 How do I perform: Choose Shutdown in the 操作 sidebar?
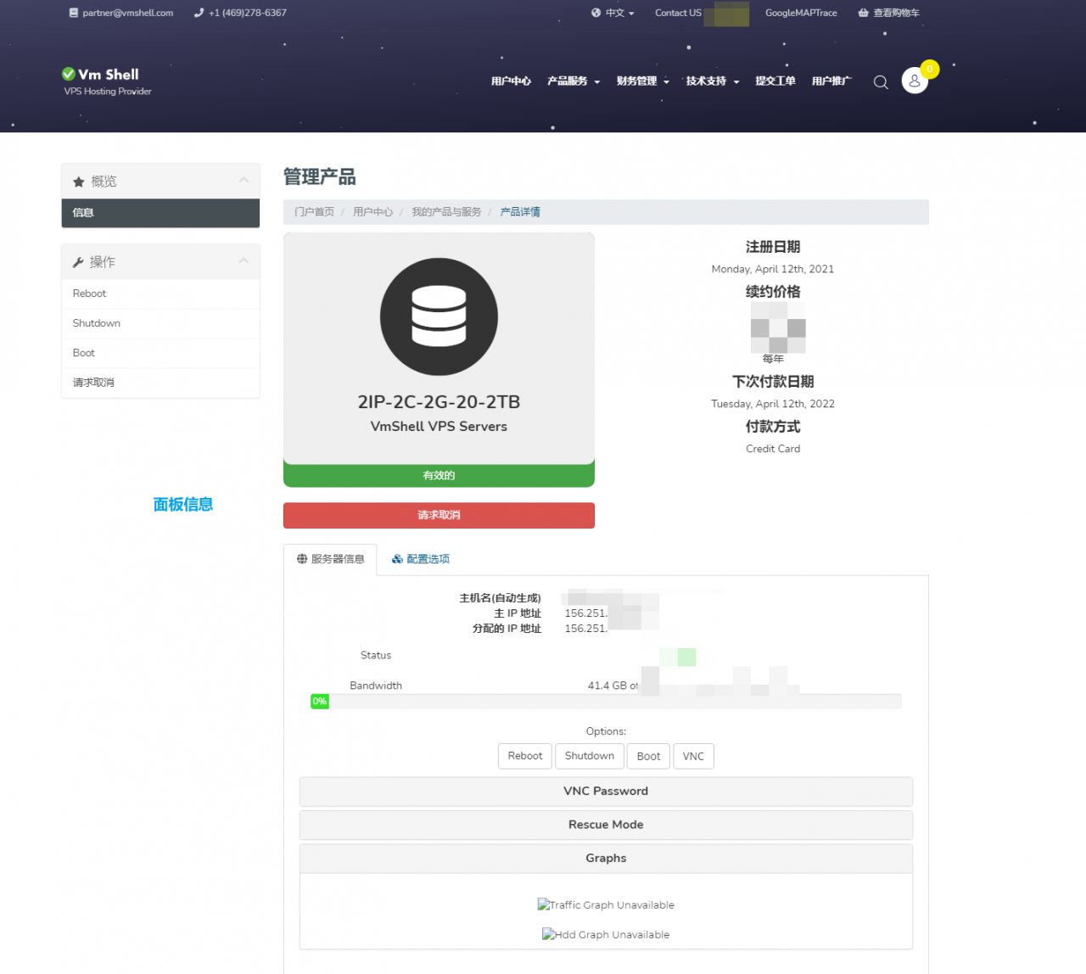[x=160, y=323]
